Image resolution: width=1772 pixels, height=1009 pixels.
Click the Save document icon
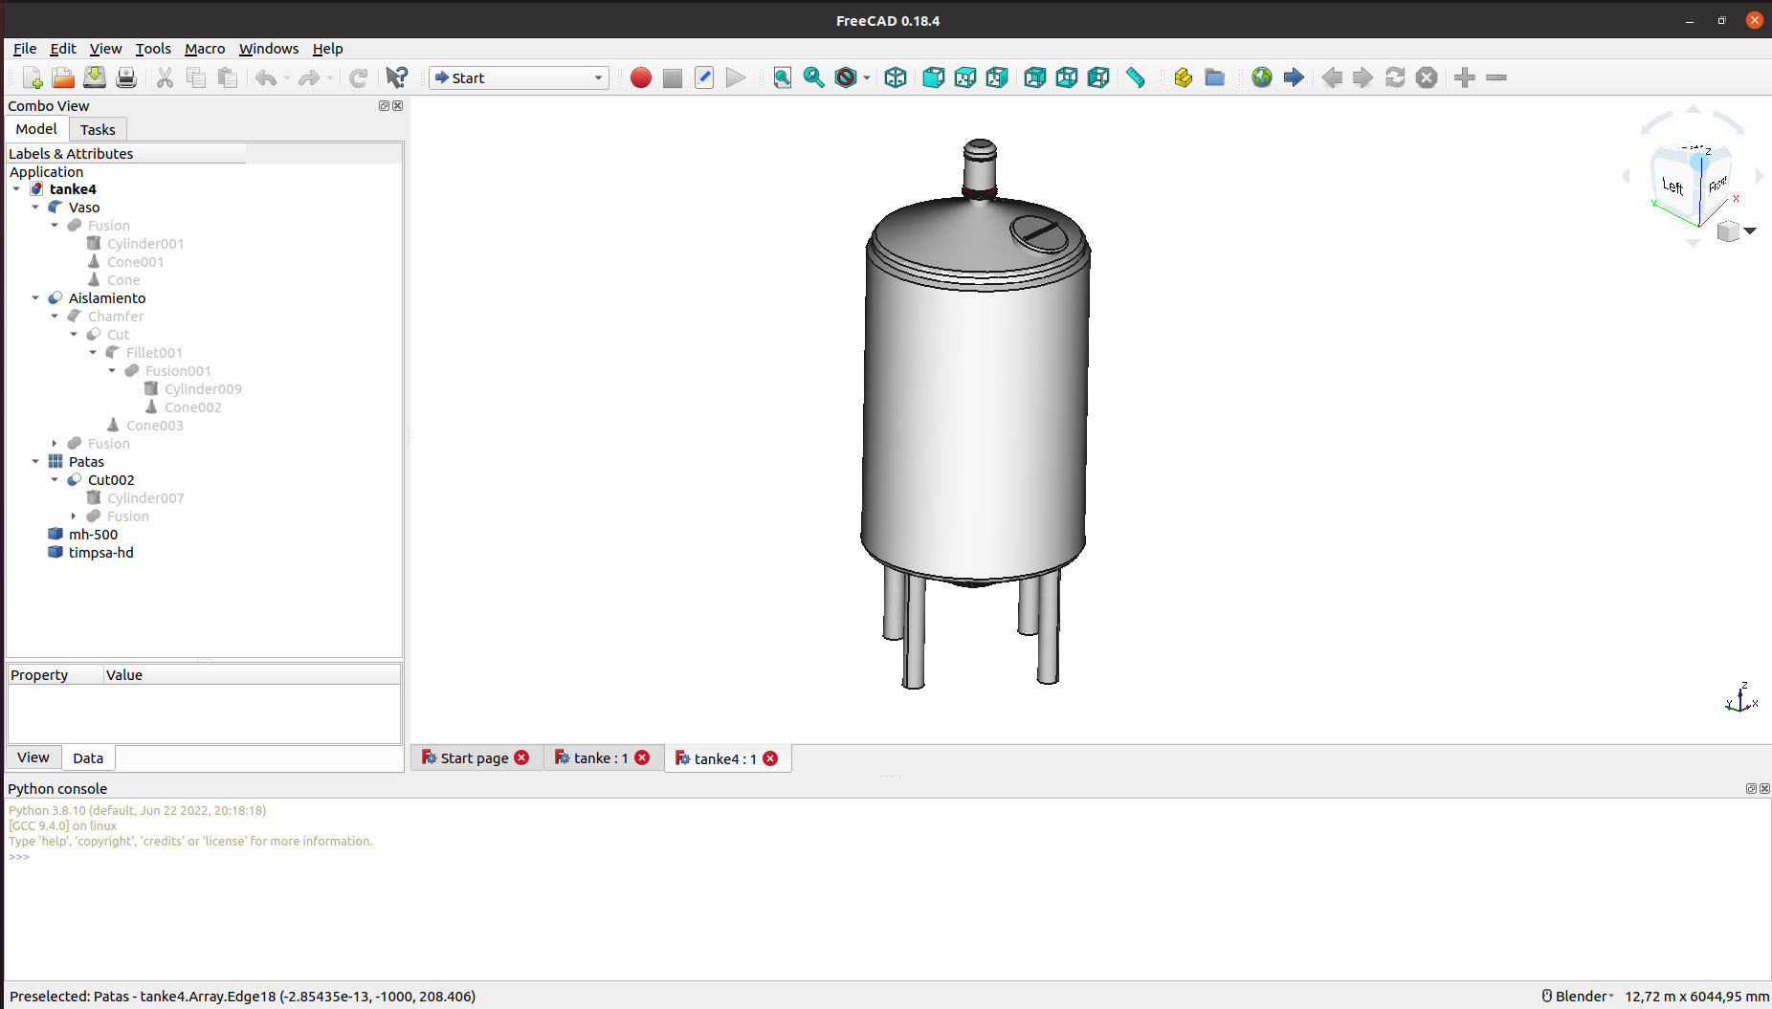tap(95, 77)
